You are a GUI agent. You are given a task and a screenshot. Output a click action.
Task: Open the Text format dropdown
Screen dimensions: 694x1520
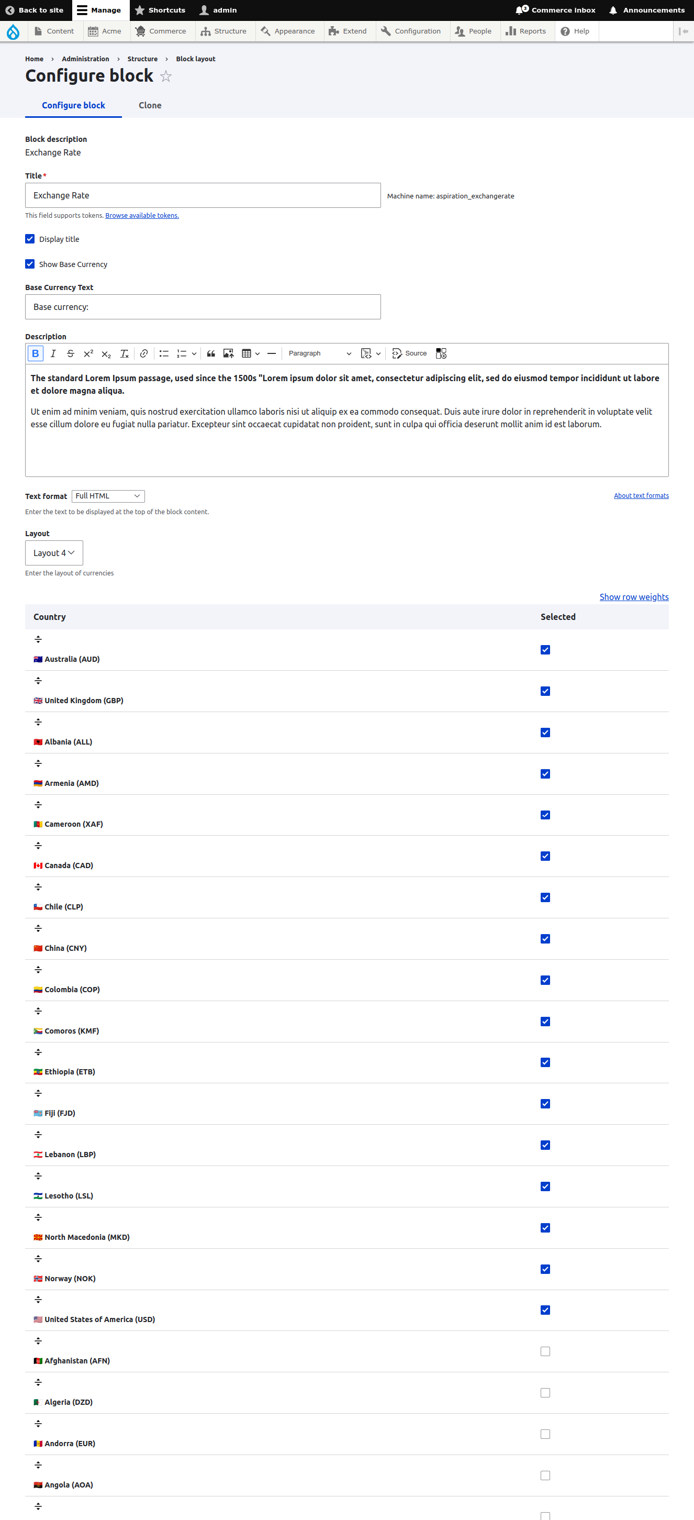point(108,496)
